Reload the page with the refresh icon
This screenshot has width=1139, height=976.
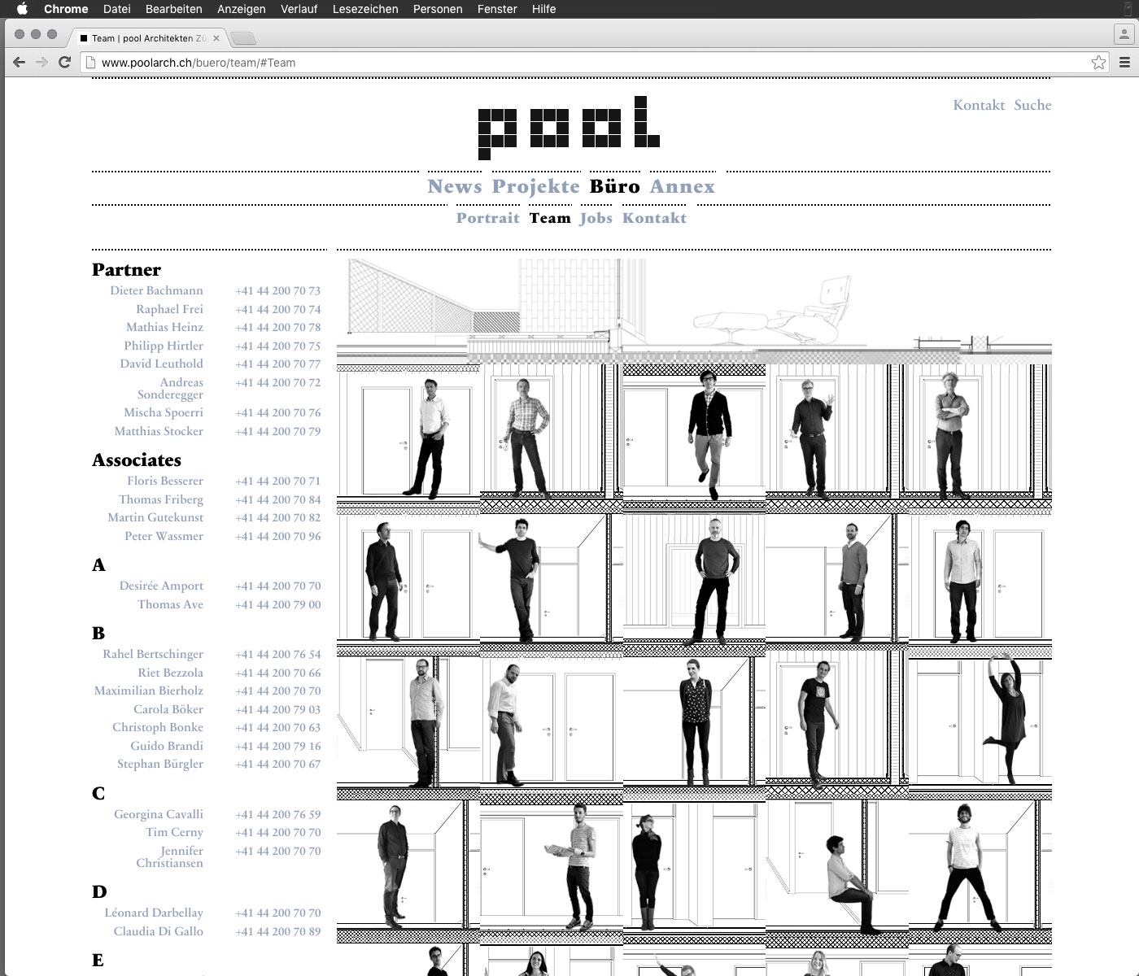65,63
